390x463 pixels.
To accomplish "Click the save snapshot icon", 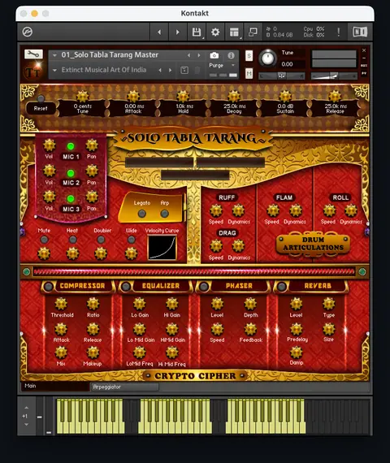I will point(184,70).
